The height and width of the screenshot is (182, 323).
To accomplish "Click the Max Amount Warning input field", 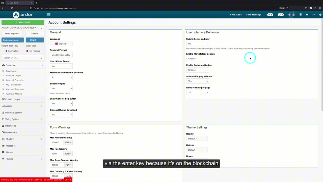I will coord(57,143).
